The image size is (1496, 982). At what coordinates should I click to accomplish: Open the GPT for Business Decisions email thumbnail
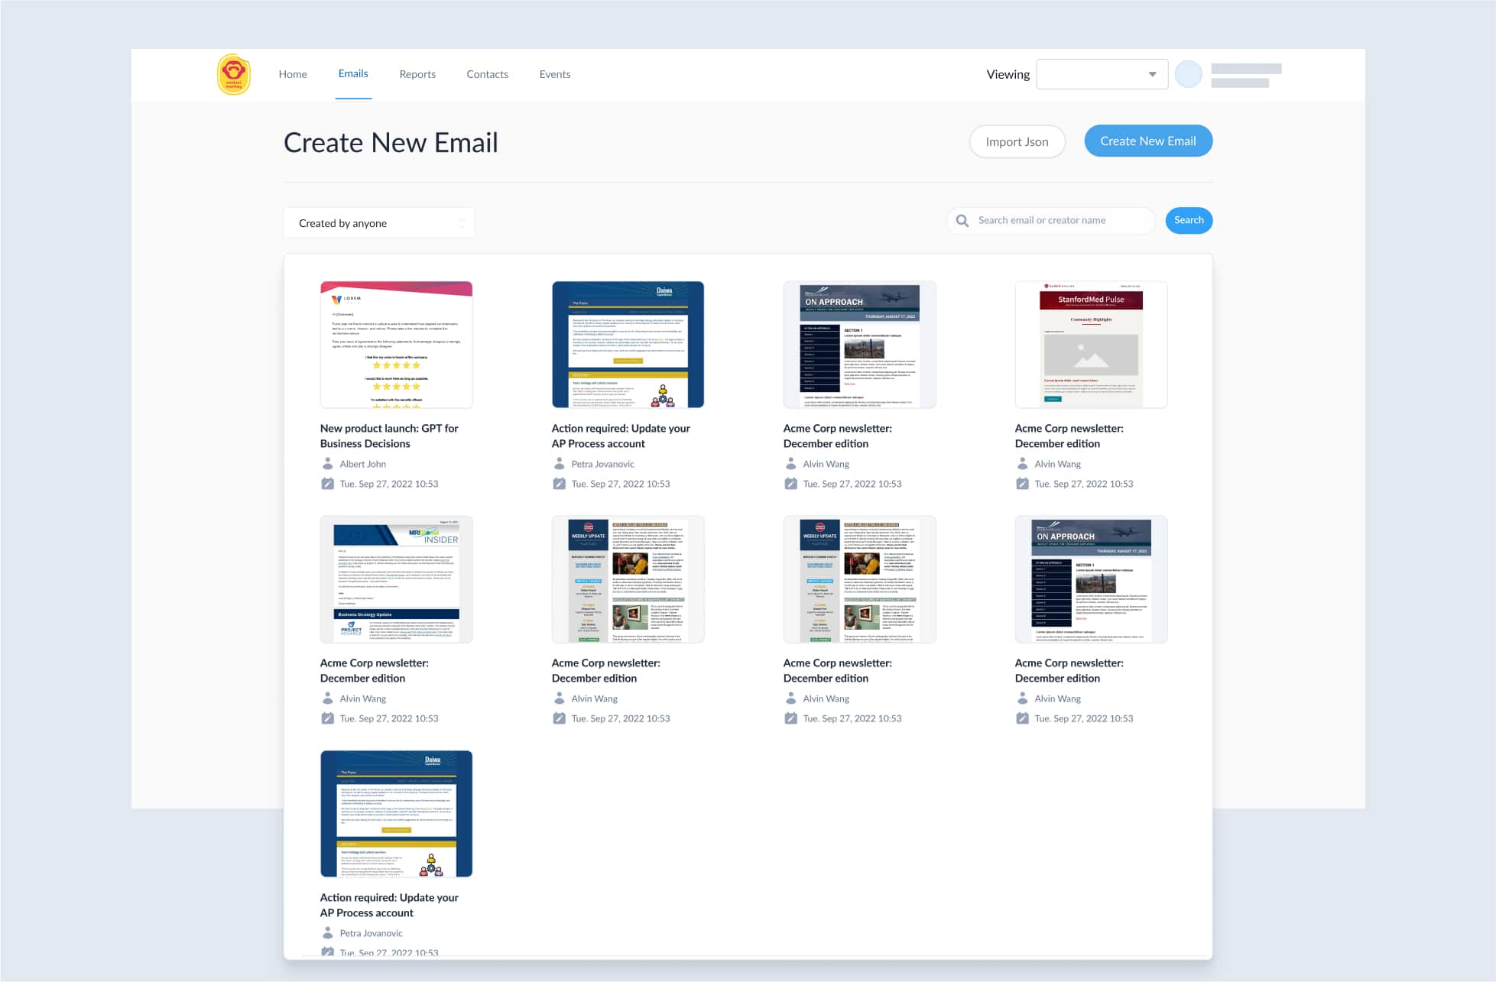click(397, 344)
